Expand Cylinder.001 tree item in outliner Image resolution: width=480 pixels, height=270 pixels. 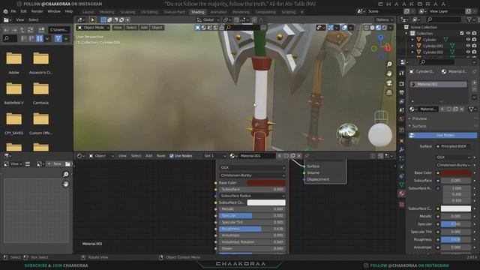coord(412,46)
